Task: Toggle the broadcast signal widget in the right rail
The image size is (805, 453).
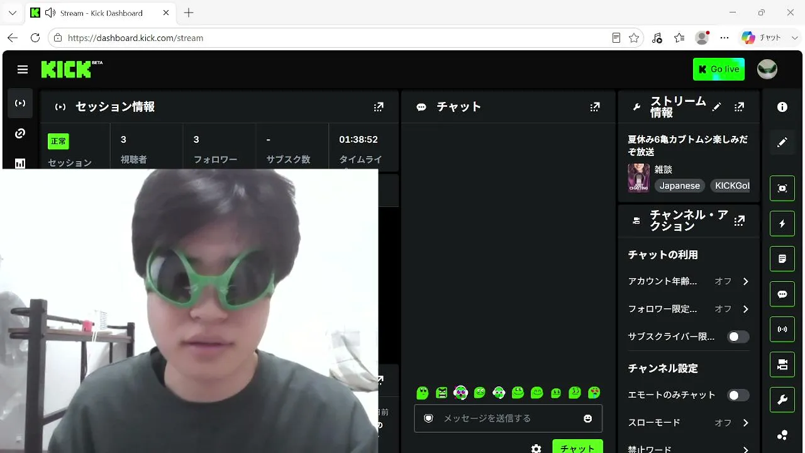Action: coord(782,329)
